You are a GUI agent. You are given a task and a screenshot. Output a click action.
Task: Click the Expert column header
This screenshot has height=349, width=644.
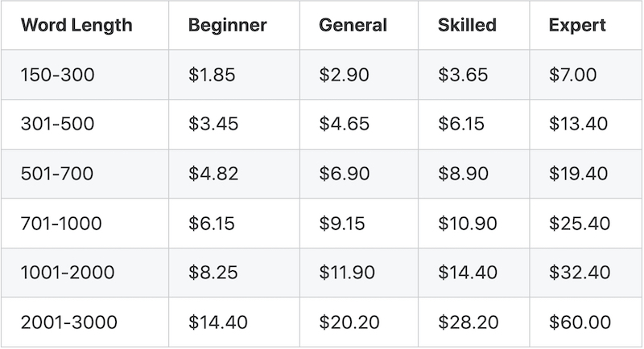pos(577,25)
